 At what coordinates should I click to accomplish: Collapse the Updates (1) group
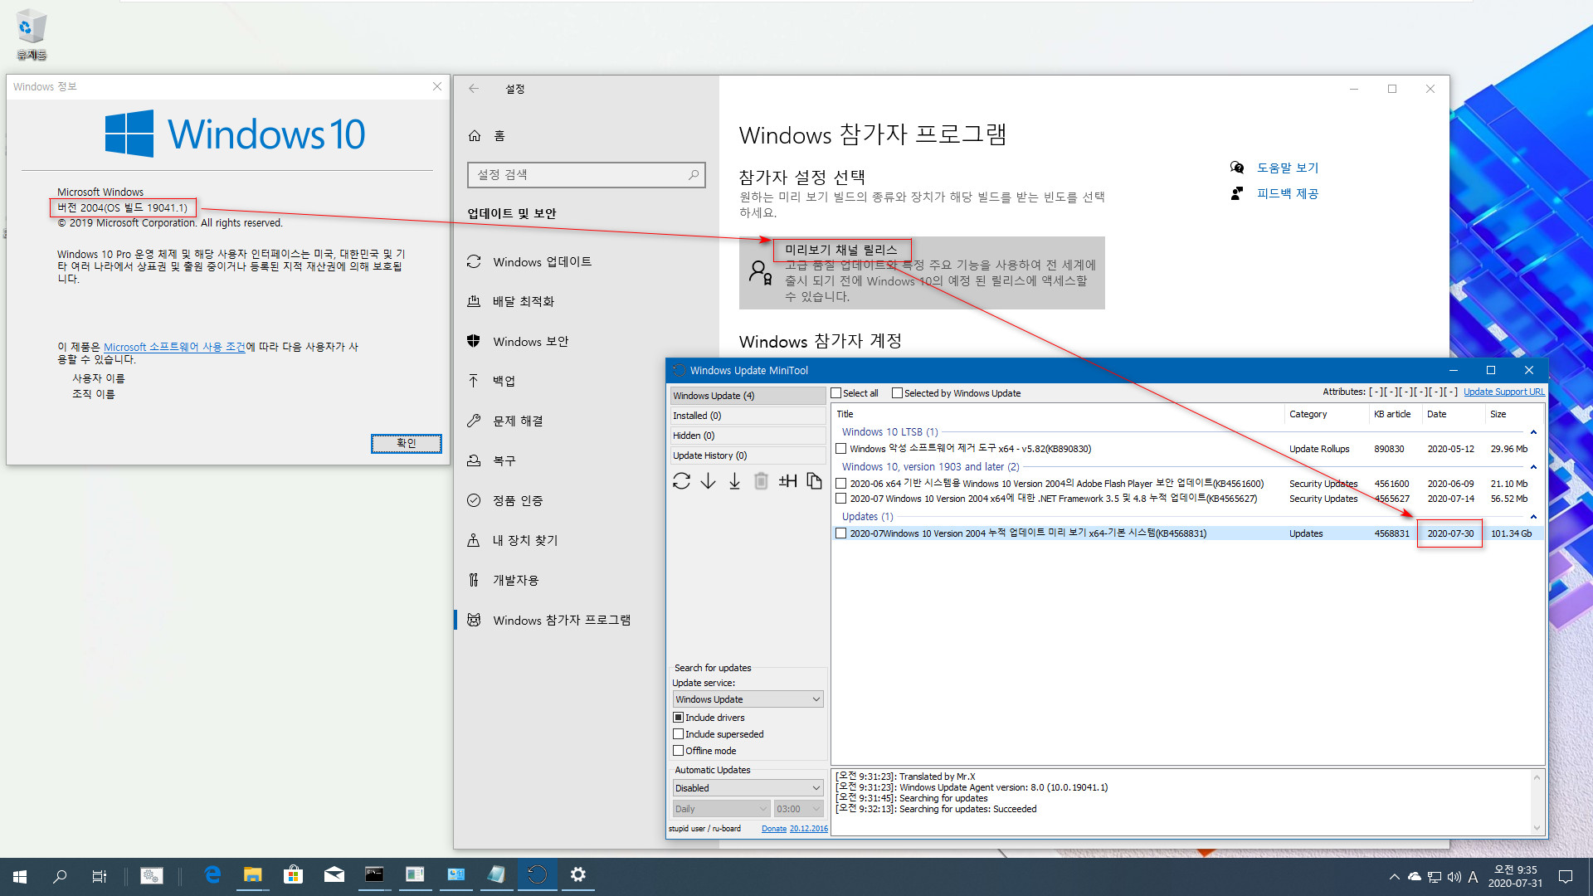pos(1533,517)
